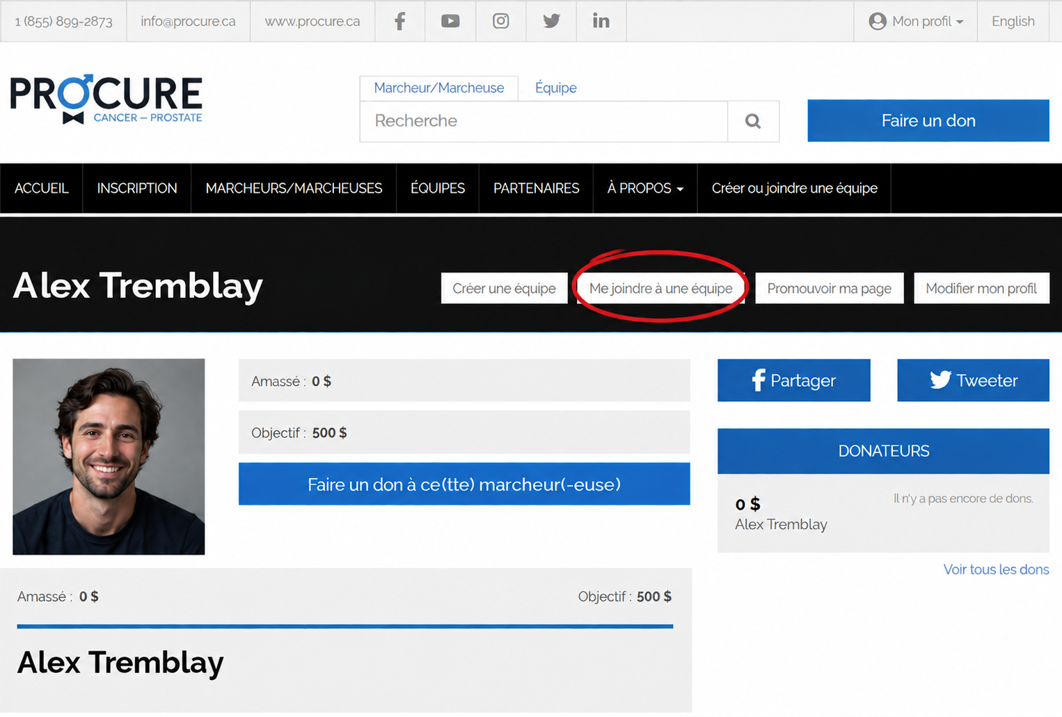Open the Facebook icon in top bar
This screenshot has width=1062, height=717.
[400, 21]
